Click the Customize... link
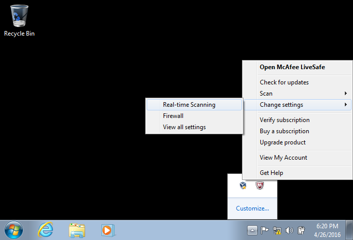The height and width of the screenshot is (240, 353). click(252, 208)
